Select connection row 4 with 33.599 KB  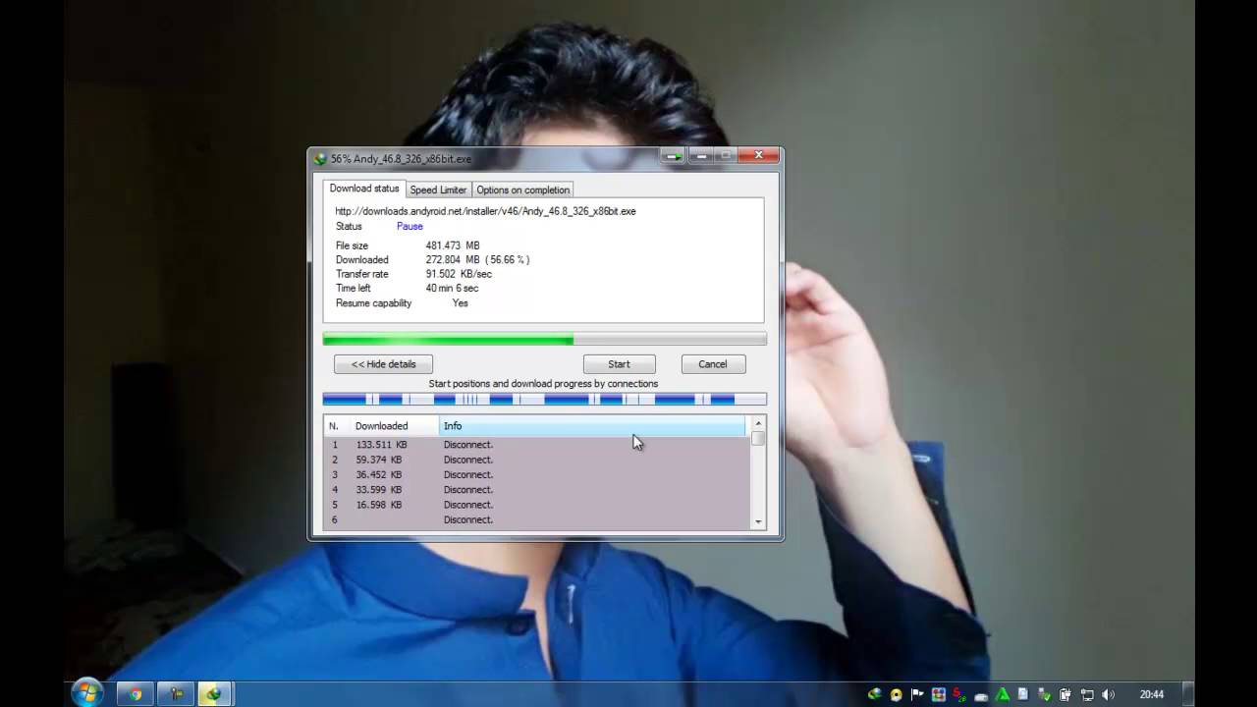[x=537, y=490]
